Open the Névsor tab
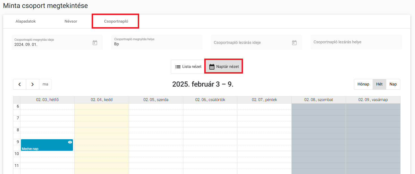Screen dimensions: 415x174 71,21
